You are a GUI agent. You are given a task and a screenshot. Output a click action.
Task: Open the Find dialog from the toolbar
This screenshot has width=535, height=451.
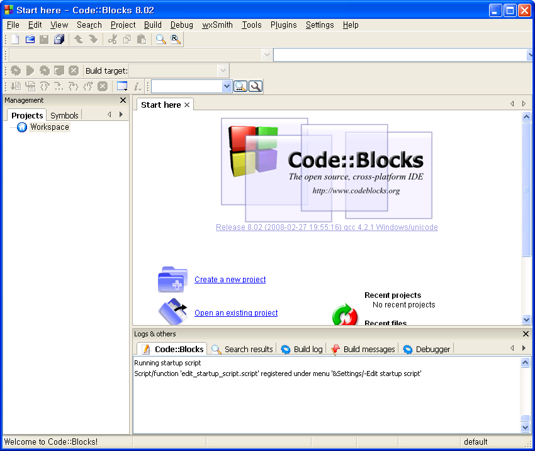point(160,39)
